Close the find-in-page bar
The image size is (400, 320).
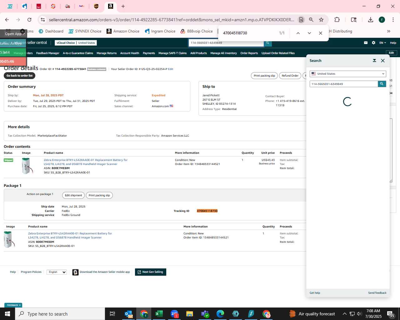321,33
